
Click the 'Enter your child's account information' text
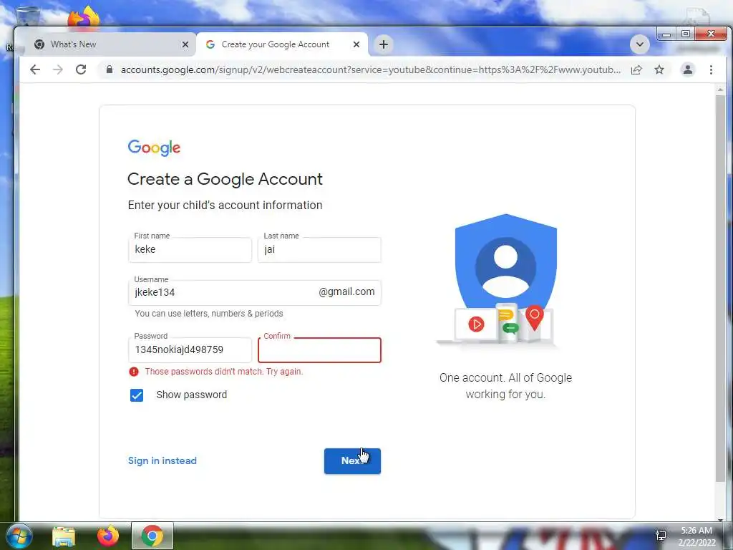225,206
